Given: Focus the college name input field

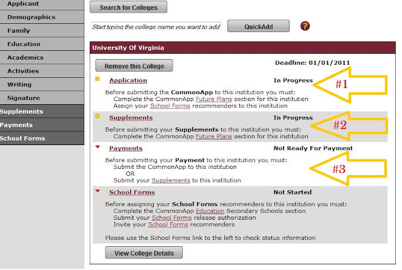Looking at the screenshot, I should point(156,27).
